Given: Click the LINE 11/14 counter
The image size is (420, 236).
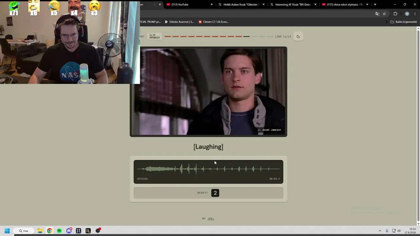Looking at the screenshot, I should coord(283,37).
